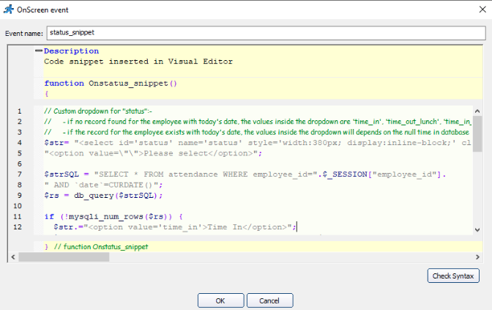
Task: Click the vertical scrollbar down arrow
Action: (477, 231)
